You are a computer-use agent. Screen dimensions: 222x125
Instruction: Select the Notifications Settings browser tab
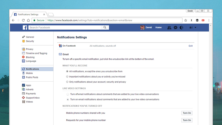pos(28,14)
